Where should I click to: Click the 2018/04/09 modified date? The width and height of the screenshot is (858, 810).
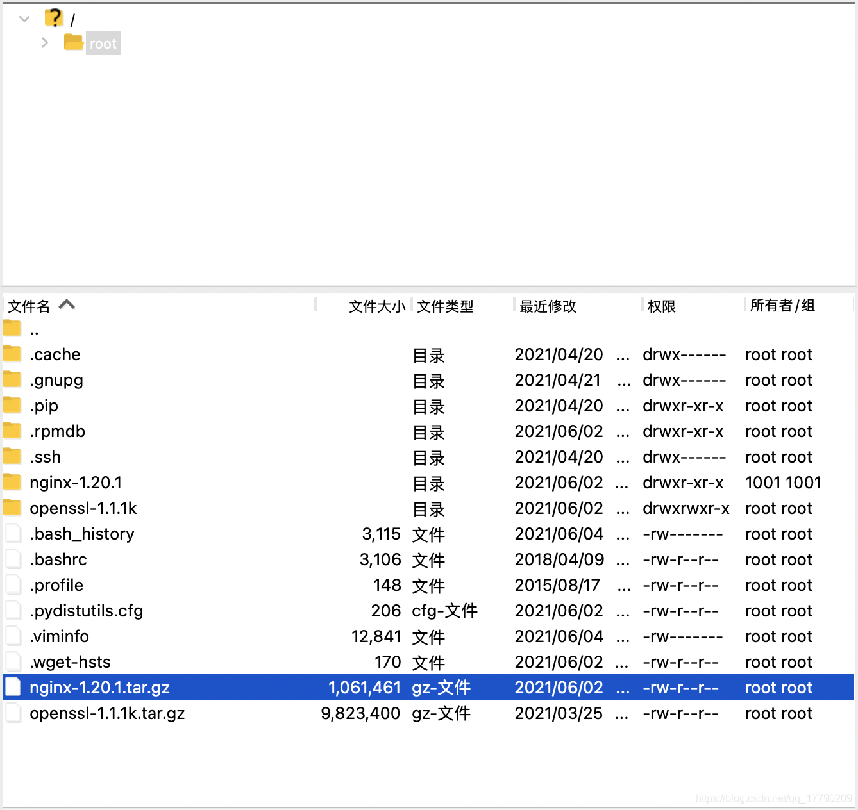559,559
